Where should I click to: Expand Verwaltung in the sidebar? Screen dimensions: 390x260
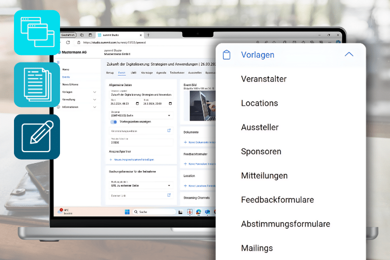coord(94,99)
